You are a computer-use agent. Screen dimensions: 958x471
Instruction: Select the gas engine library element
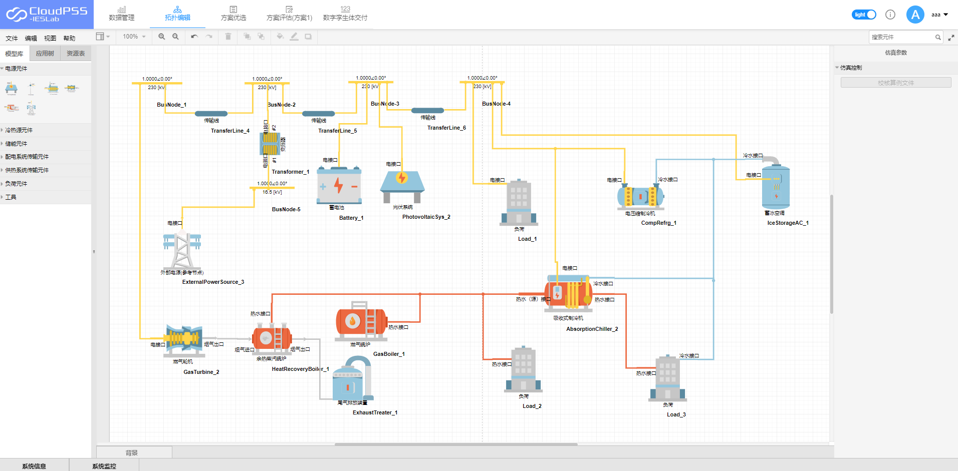[12, 108]
